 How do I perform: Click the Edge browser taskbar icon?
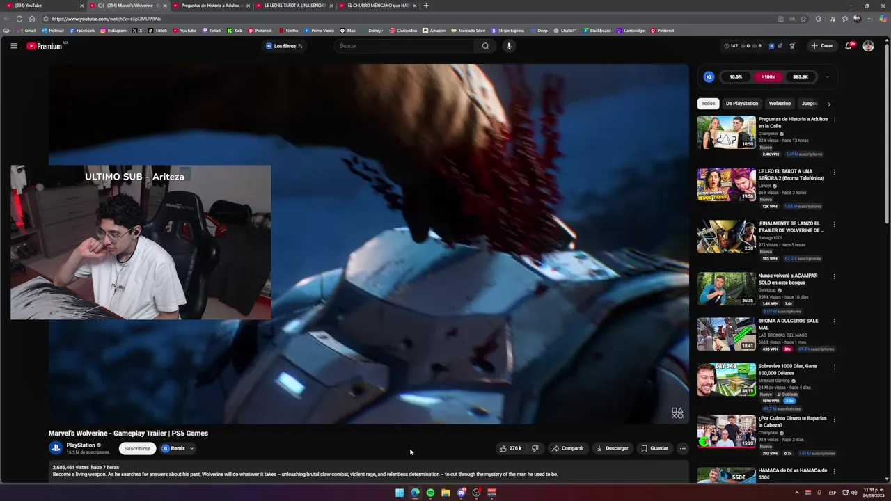tap(415, 493)
